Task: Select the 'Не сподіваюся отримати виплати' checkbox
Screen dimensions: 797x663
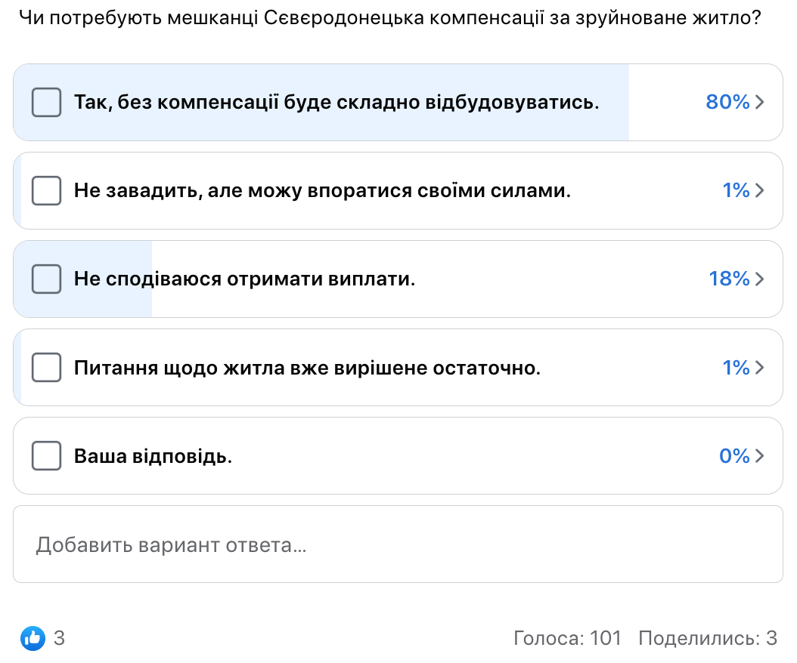Action: coord(46,279)
